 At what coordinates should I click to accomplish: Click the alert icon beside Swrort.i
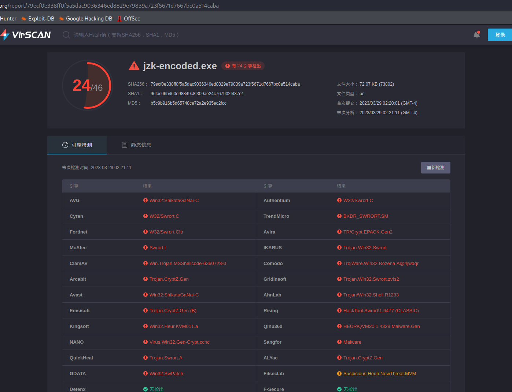[146, 247]
